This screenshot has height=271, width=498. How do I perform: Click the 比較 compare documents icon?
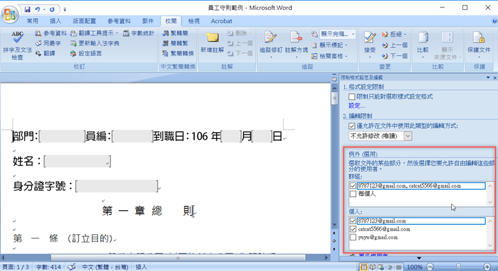423,37
